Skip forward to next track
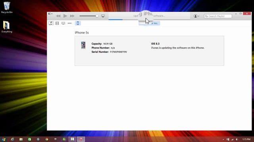The height and width of the screenshot is (142, 254). tap(72, 16)
